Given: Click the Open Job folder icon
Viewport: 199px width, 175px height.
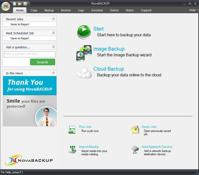Looking at the screenshot, I should click(x=135, y=129).
